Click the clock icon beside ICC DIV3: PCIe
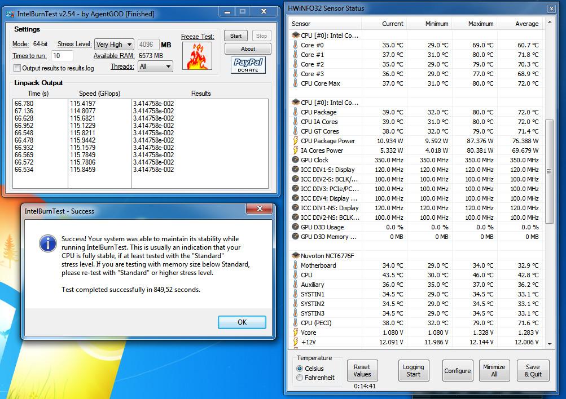 click(x=295, y=188)
